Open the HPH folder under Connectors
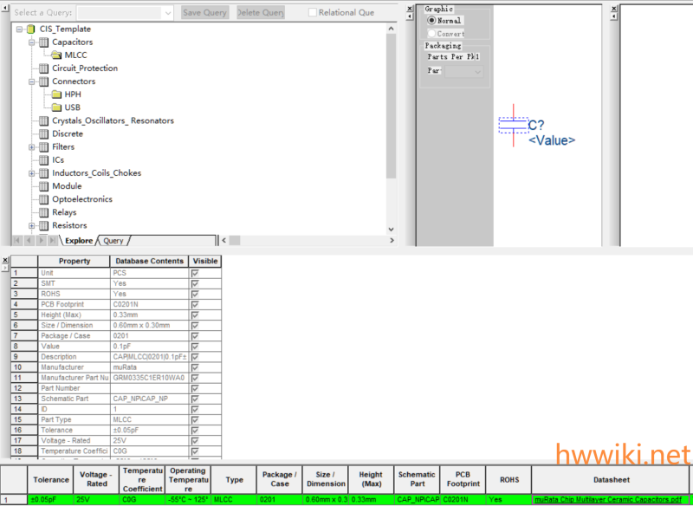 pos(56,94)
